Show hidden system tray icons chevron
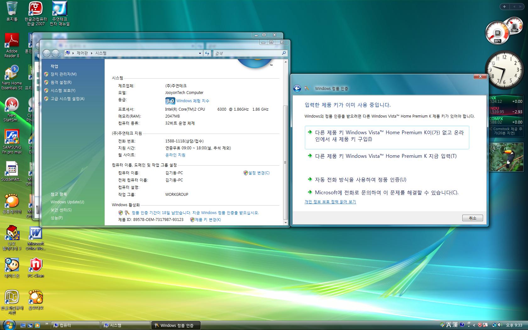528x330 pixels. pyautogui.click(x=474, y=325)
